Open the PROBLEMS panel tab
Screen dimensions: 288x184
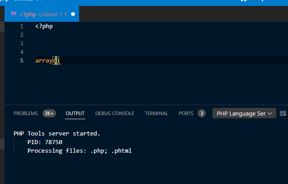click(x=26, y=113)
